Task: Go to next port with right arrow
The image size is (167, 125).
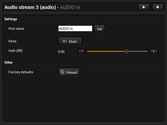Action: click(x=158, y=7)
